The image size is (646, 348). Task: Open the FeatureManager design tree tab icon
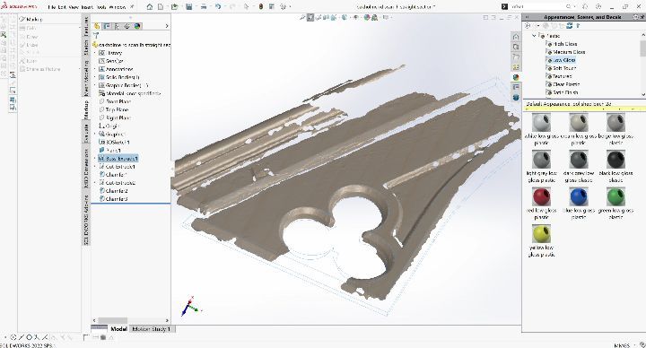[x=97, y=26]
